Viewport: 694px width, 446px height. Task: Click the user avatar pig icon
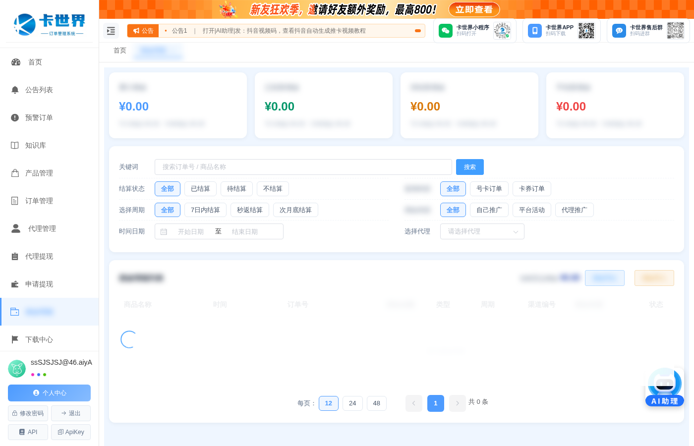pos(17,369)
